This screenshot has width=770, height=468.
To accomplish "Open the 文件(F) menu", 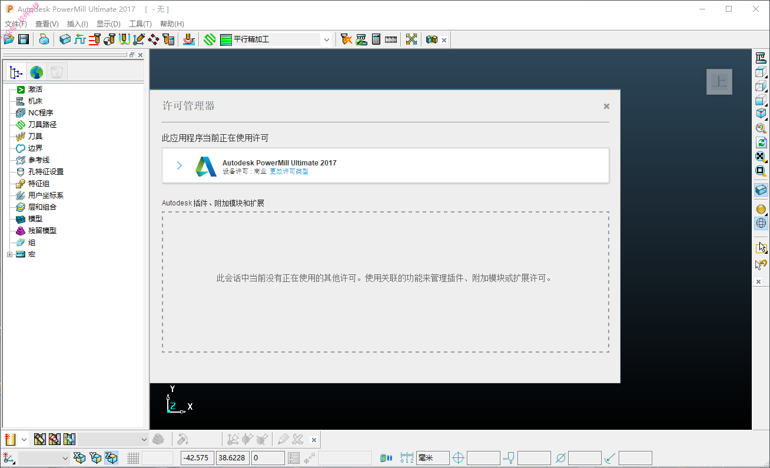I will [x=16, y=24].
